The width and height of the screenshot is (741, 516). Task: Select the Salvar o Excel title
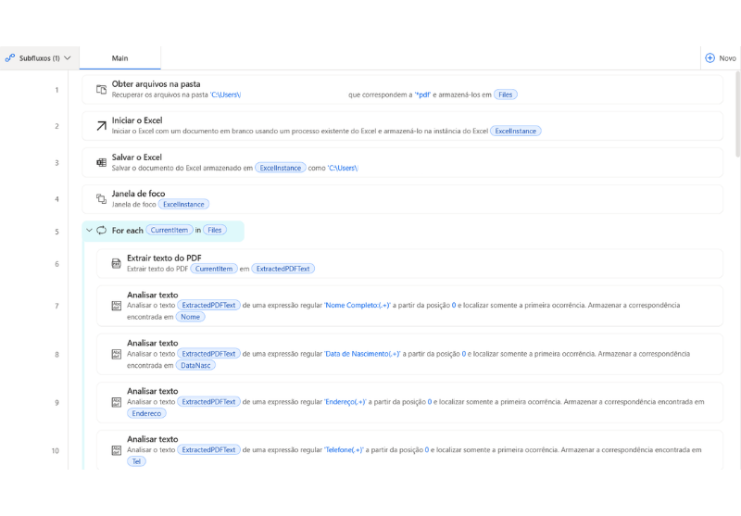136,157
